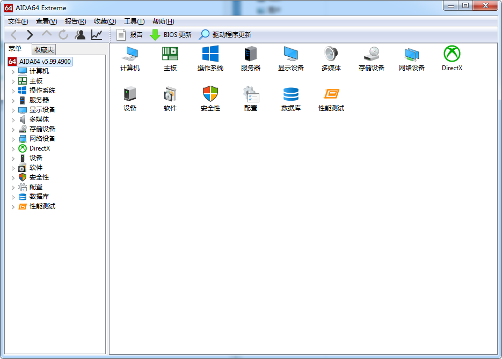Open the 安全性 shield icon in main panel
502x359 pixels.
[x=210, y=99]
